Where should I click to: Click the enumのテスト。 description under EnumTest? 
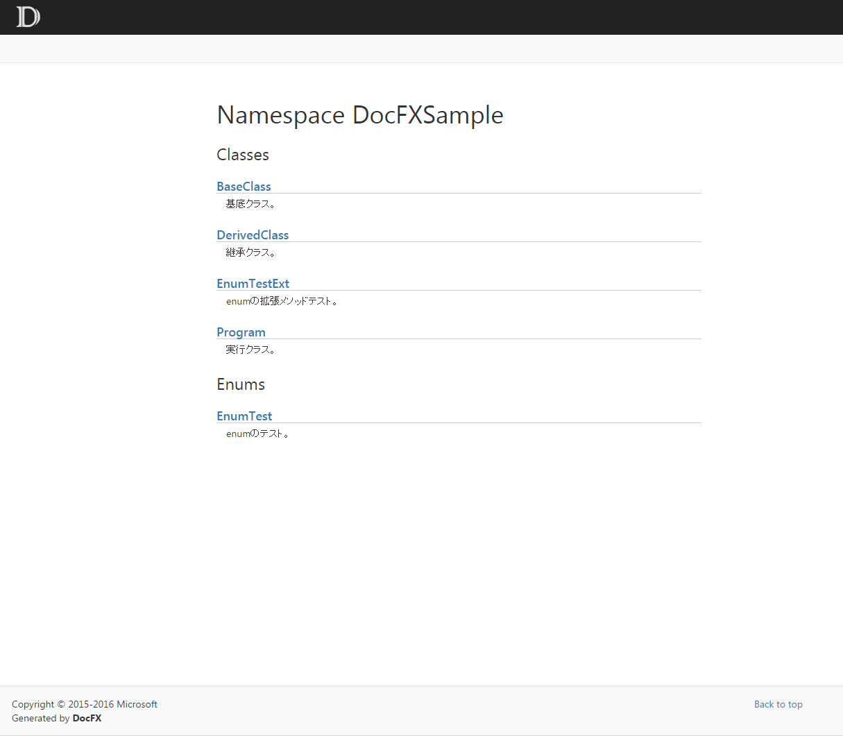pos(257,434)
